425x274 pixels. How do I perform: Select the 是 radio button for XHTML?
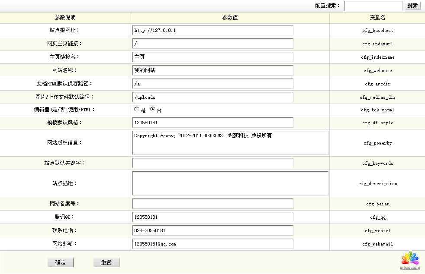coord(137,110)
